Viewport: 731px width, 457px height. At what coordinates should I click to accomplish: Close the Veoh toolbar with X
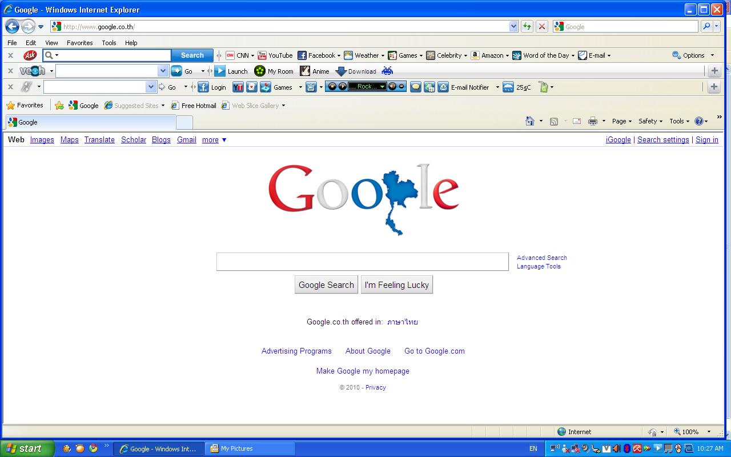tap(10, 71)
